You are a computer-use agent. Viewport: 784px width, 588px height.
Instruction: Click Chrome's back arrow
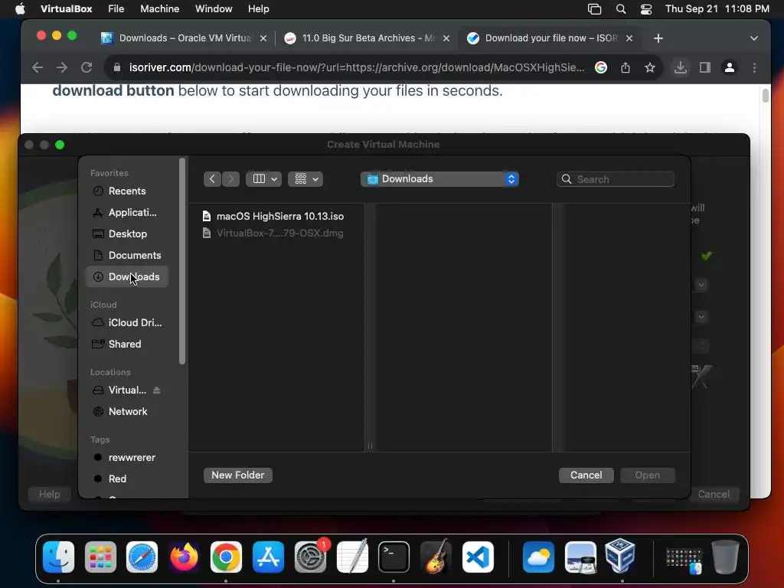(x=38, y=67)
